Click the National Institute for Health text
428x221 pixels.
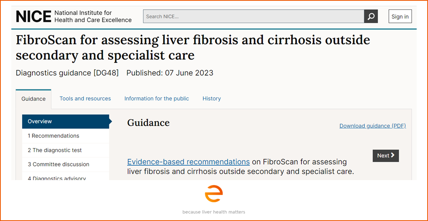click(93, 16)
